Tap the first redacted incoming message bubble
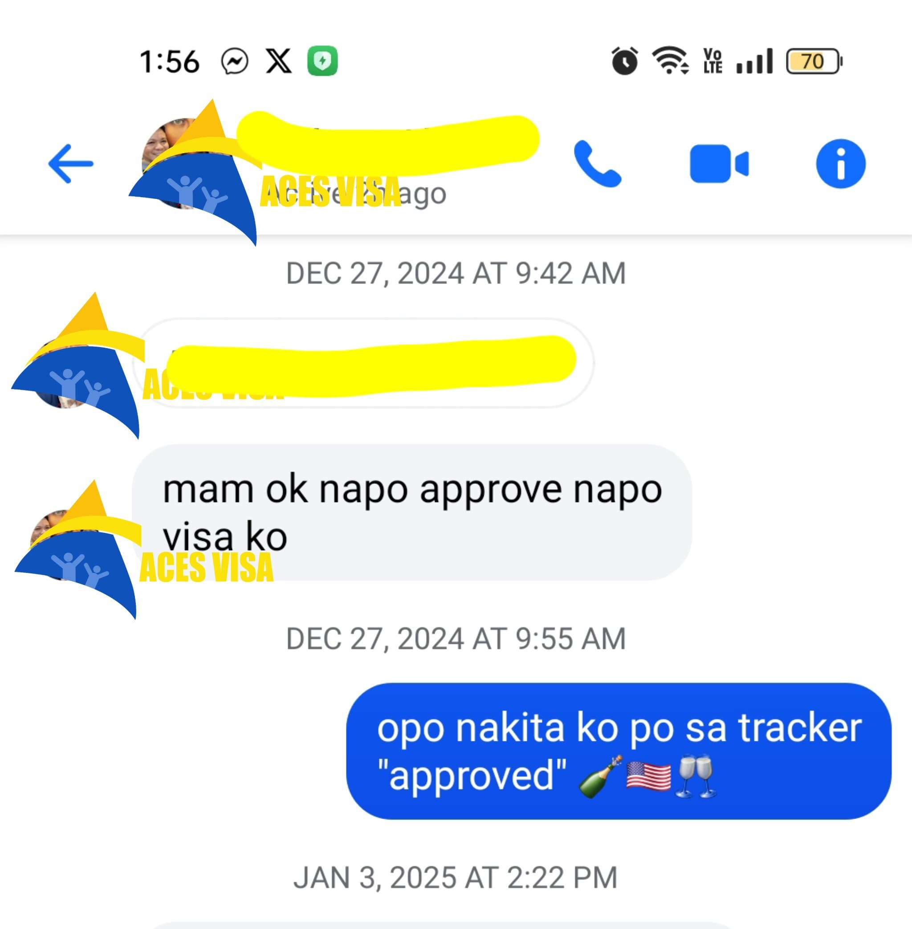This screenshot has height=929, width=912. click(x=363, y=363)
